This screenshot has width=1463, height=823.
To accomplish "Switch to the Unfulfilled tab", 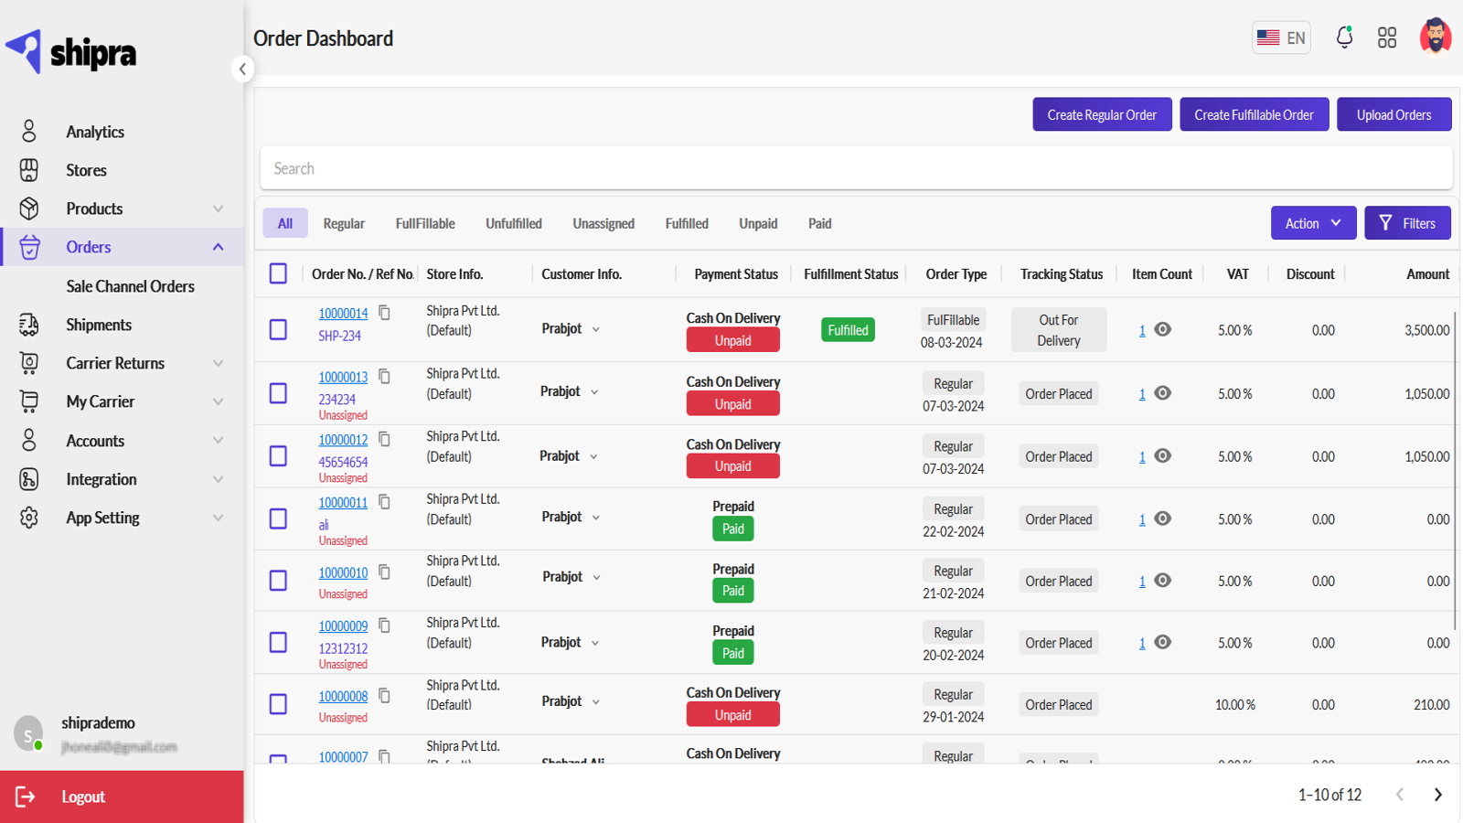I will (514, 223).
